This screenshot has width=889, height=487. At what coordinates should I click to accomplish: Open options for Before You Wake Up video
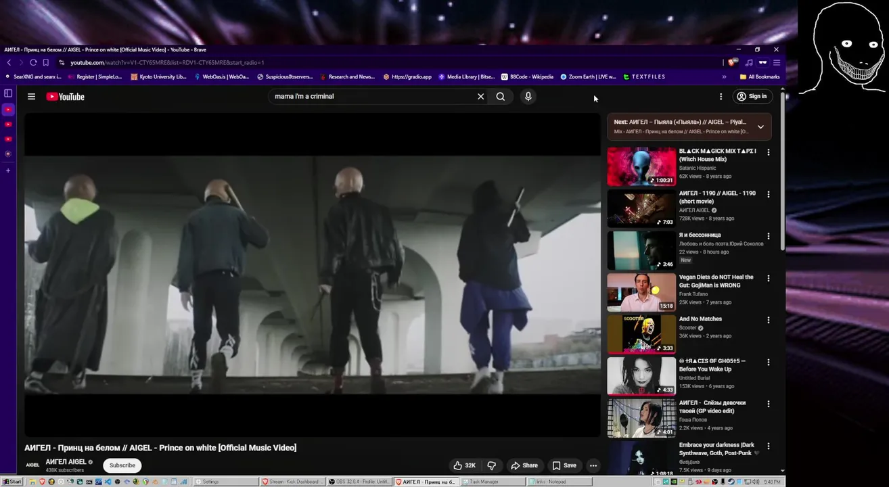click(768, 362)
